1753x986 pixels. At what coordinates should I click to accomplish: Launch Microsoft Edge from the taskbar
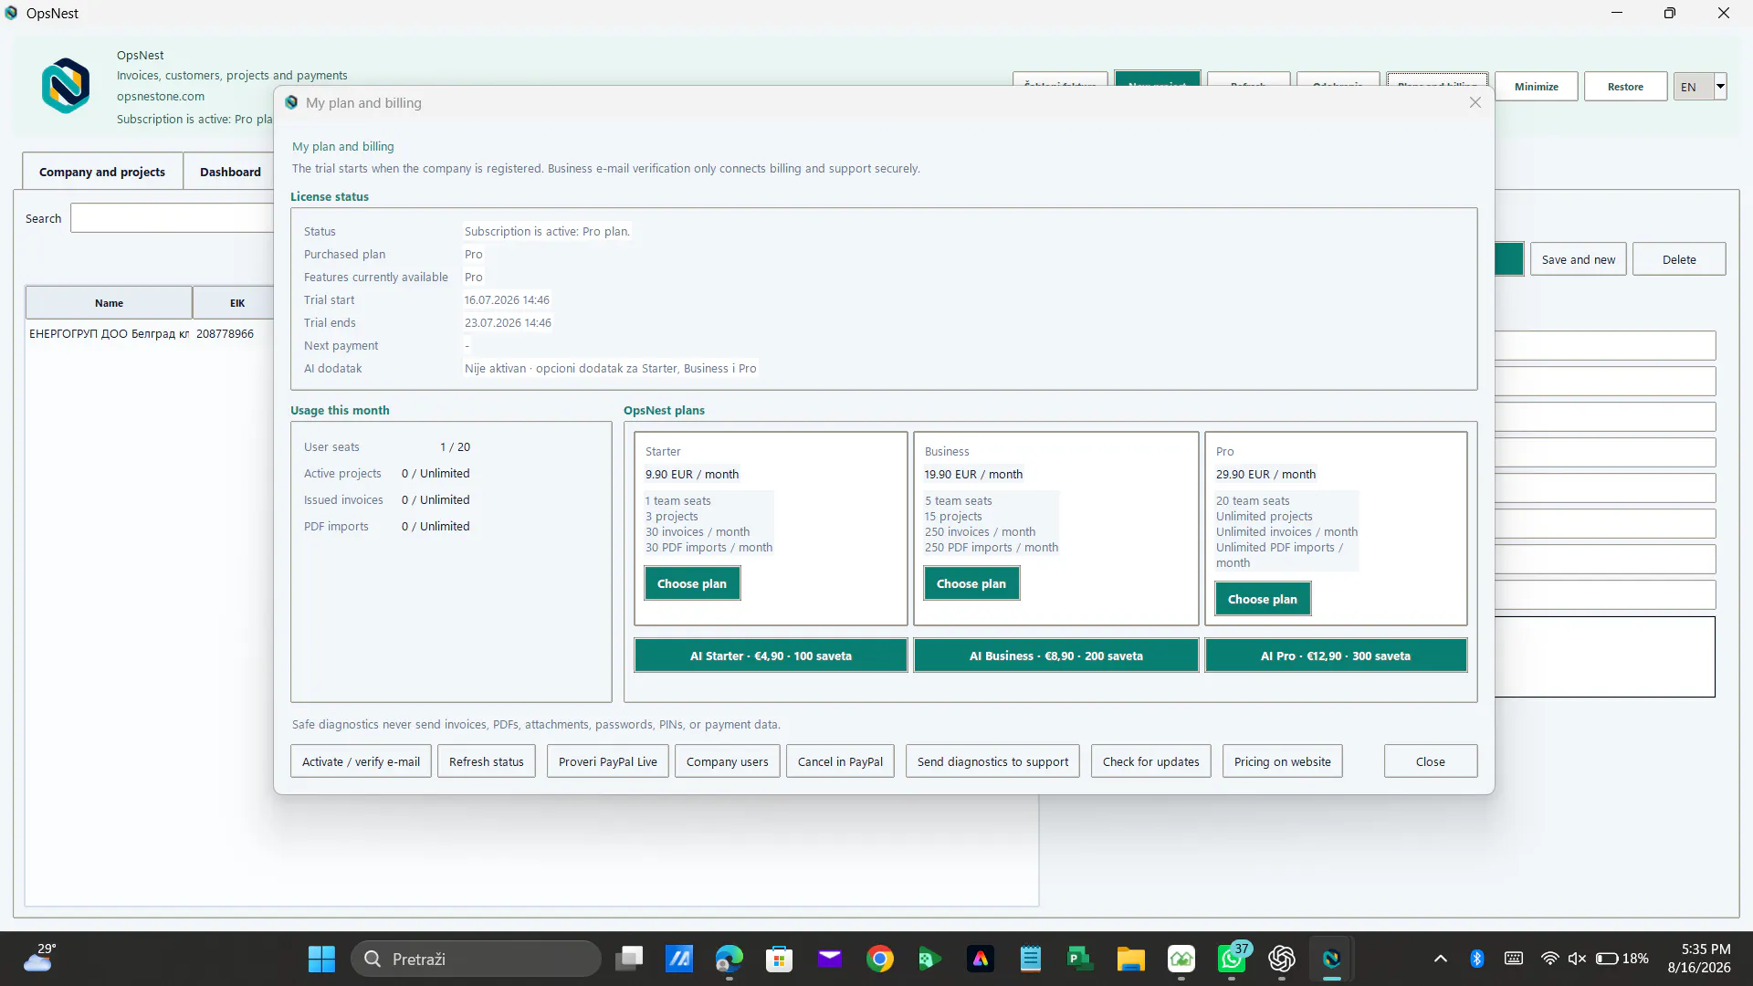[x=729, y=959]
